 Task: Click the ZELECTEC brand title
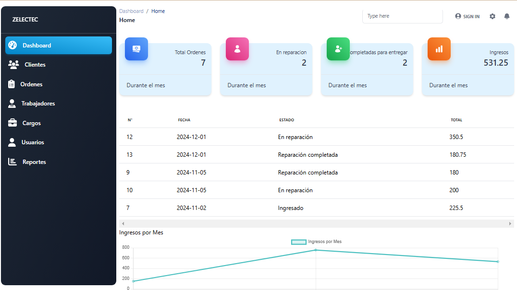25,19
